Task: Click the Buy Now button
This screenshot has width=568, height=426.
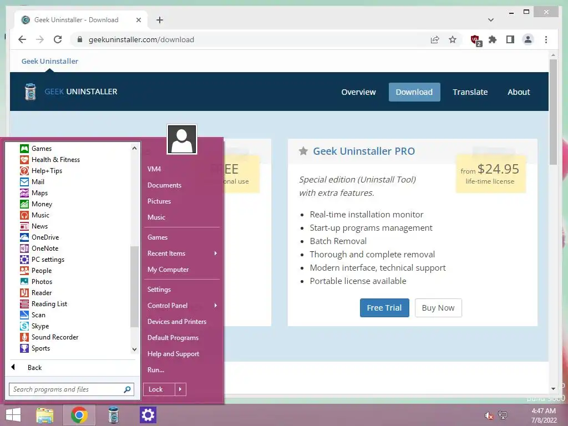Action: pos(438,308)
